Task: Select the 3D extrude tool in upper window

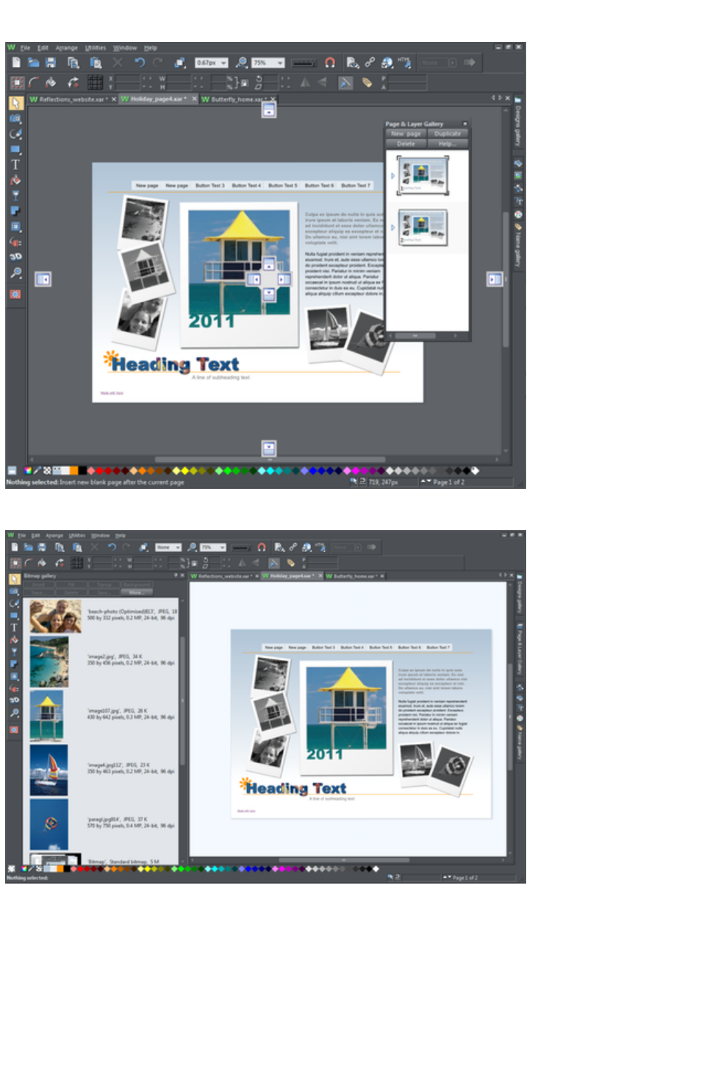Action: pyautogui.click(x=15, y=257)
